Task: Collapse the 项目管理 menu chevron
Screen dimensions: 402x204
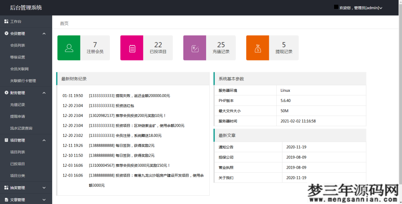Action: (44, 140)
